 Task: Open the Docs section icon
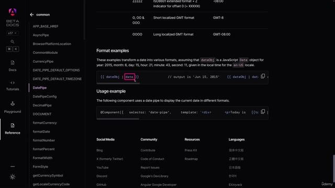tap(13, 63)
